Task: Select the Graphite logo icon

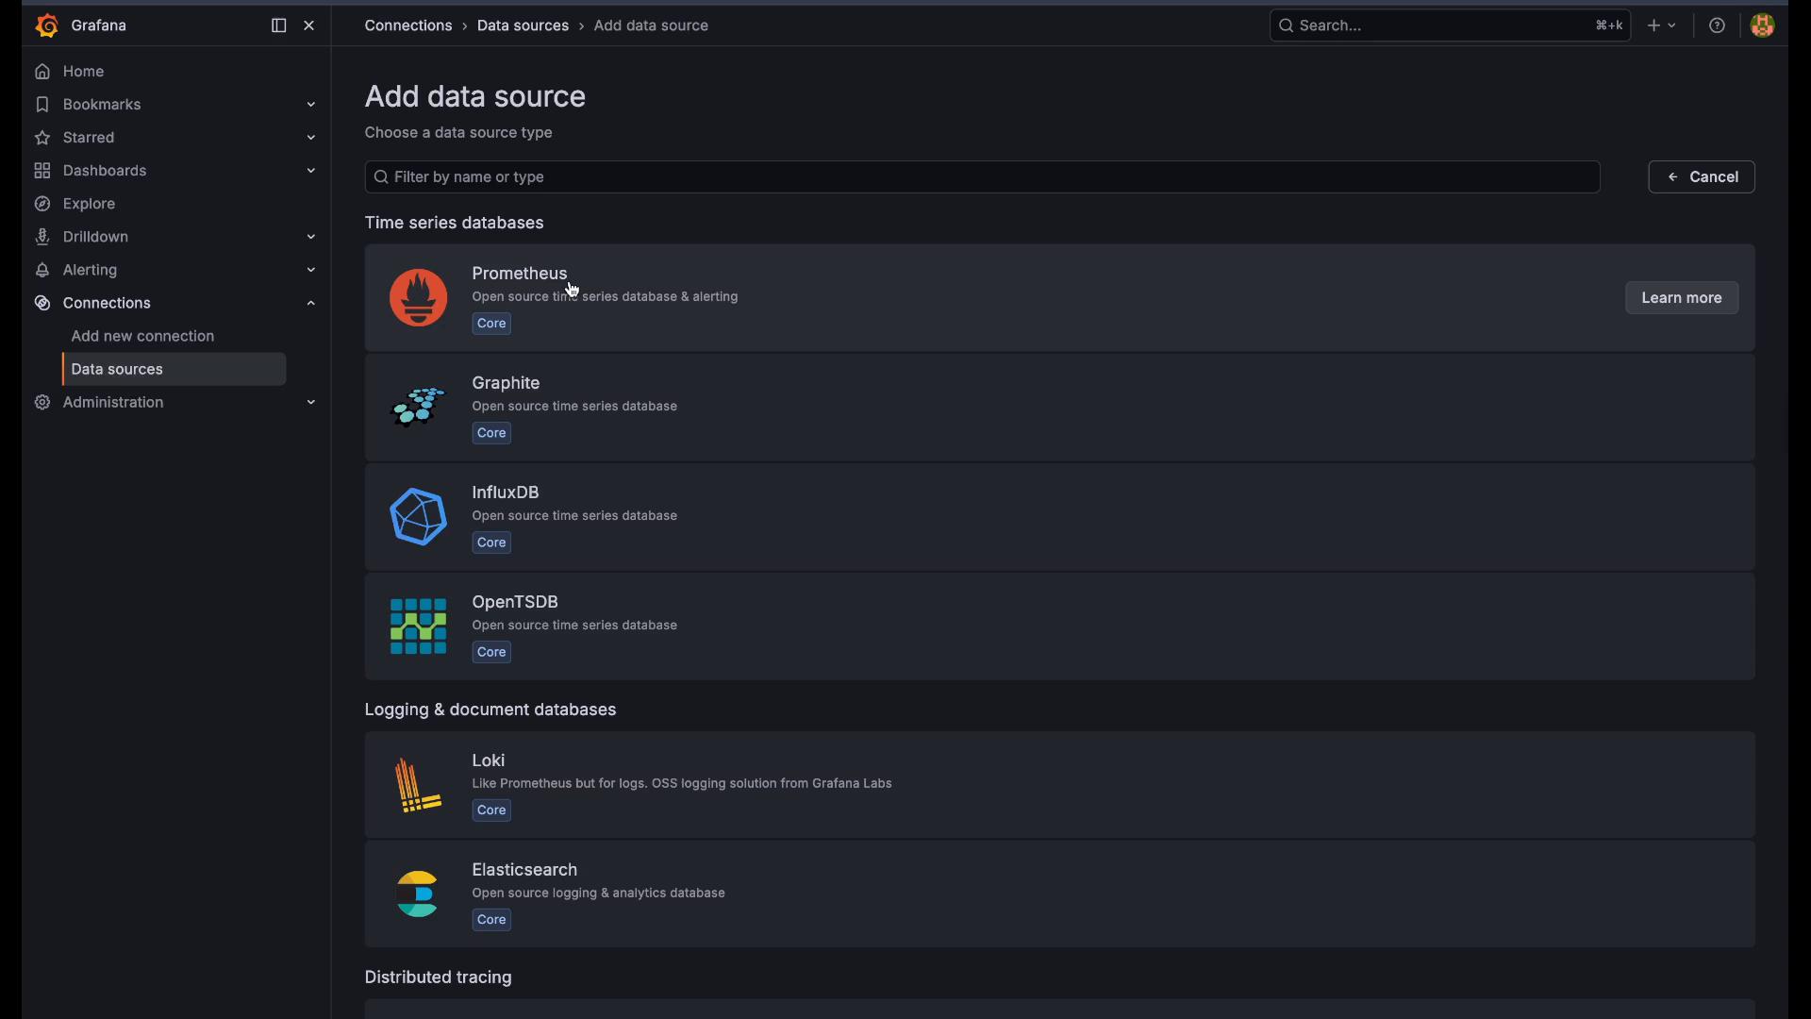Action: coord(419,408)
